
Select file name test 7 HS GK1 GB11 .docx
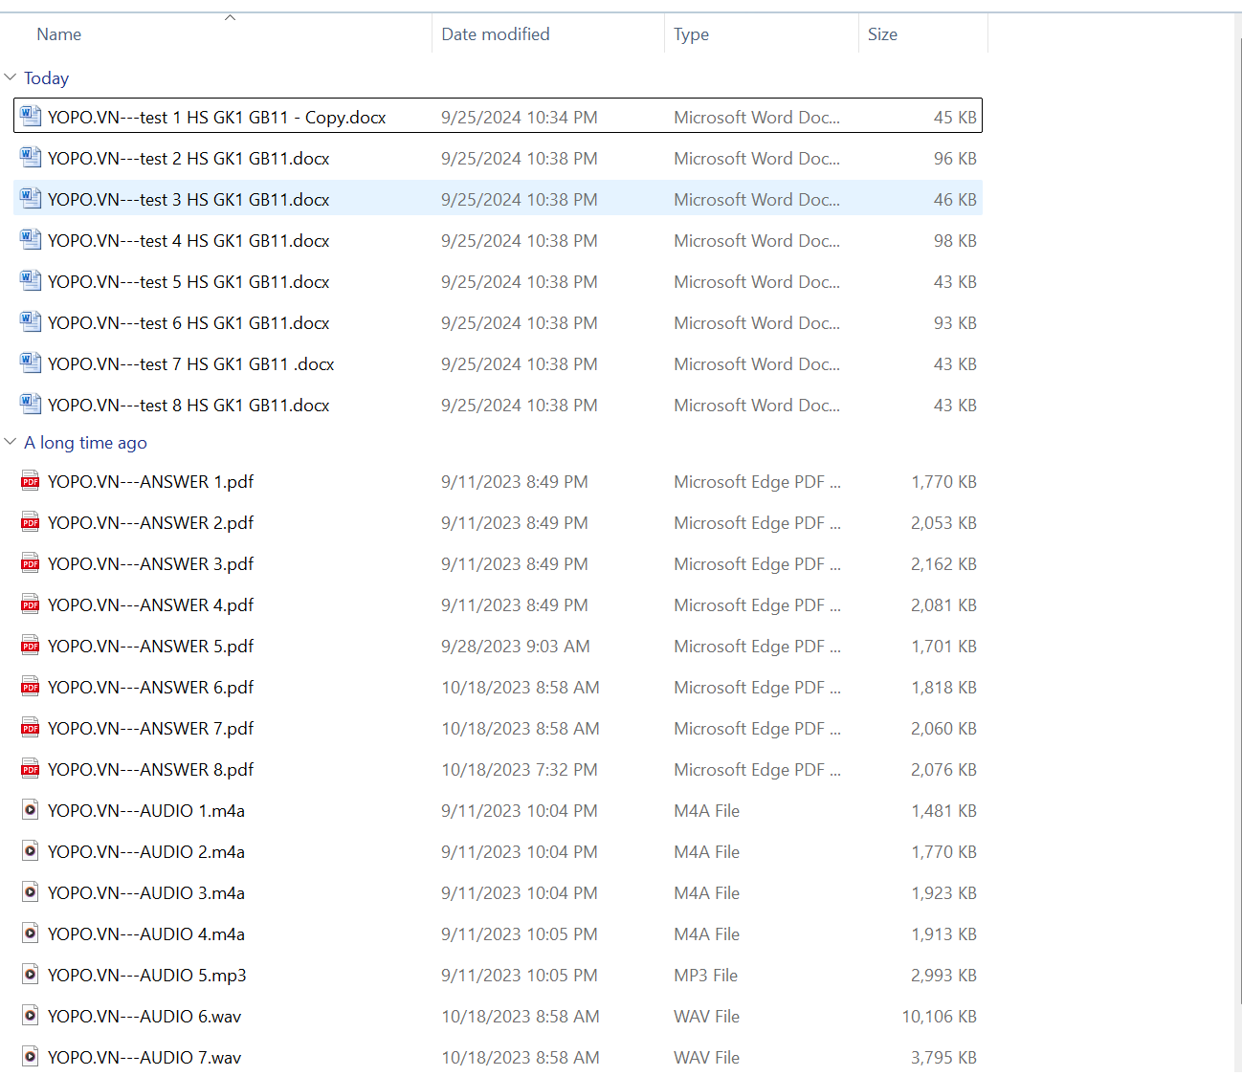tap(191, 364)
